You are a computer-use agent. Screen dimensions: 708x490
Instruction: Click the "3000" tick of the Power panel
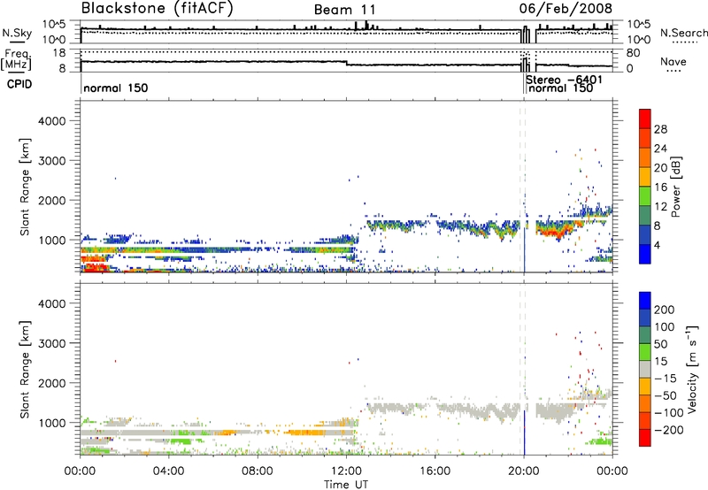(51, 161)
